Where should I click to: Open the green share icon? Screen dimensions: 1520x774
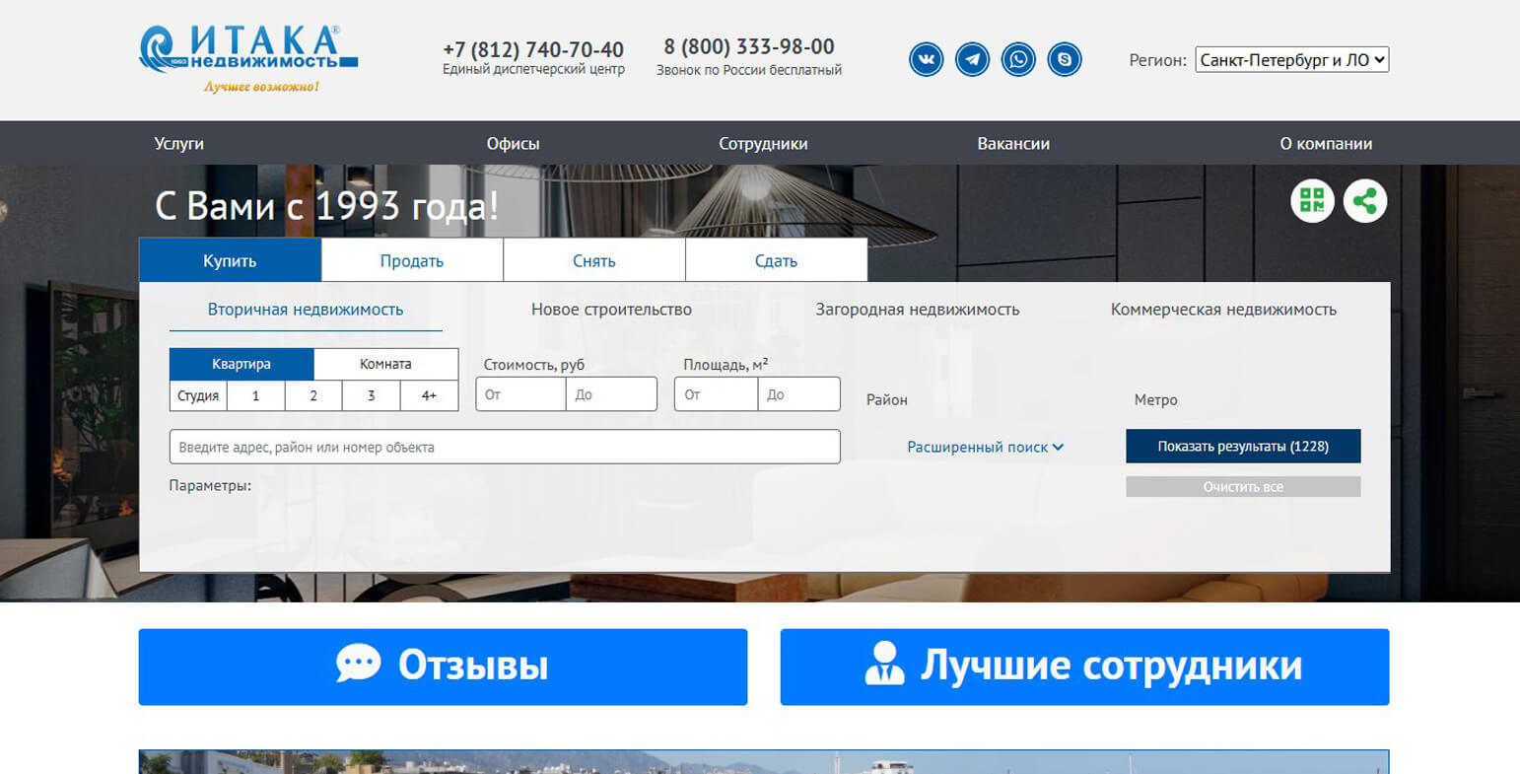[x=1365, y=201]
